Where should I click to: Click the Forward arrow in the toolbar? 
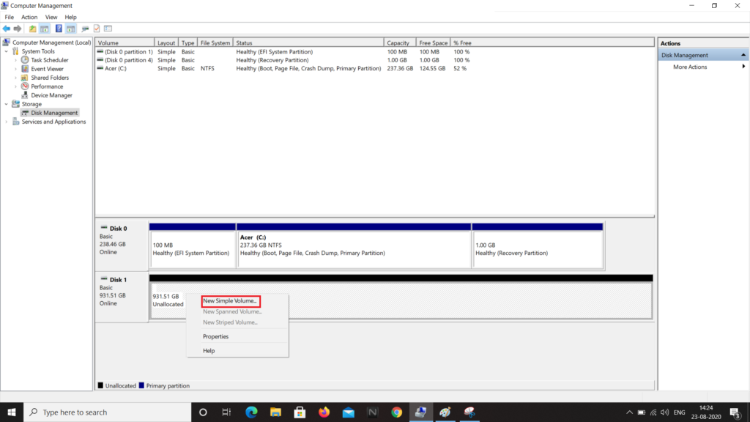coord(18,29)
